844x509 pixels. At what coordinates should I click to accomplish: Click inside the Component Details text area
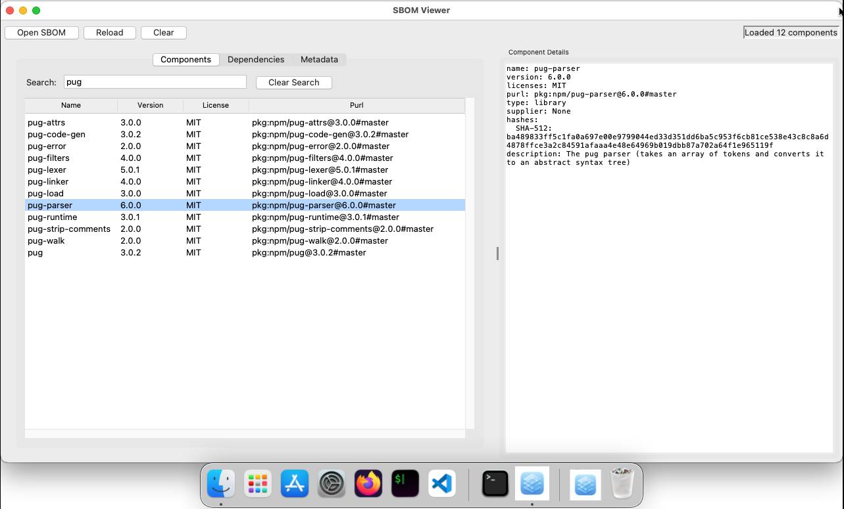pos(669,258)
